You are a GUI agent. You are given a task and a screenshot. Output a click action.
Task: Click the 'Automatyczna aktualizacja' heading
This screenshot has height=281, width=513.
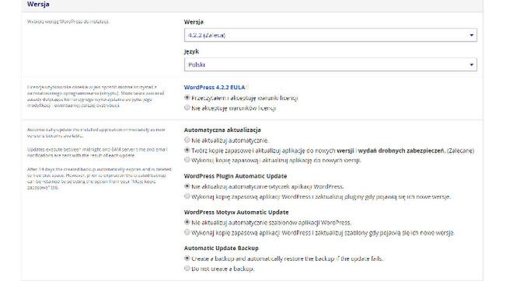(x=222, y=130)
